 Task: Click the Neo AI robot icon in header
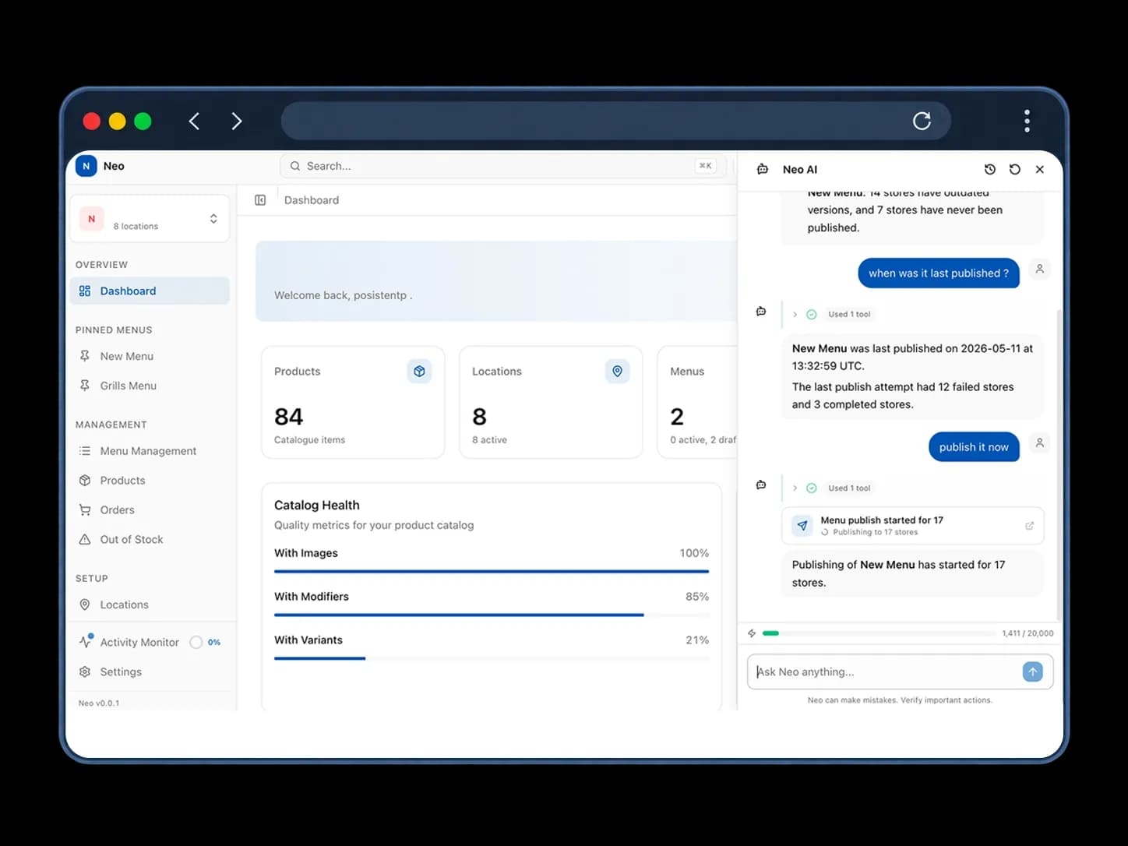763,169
